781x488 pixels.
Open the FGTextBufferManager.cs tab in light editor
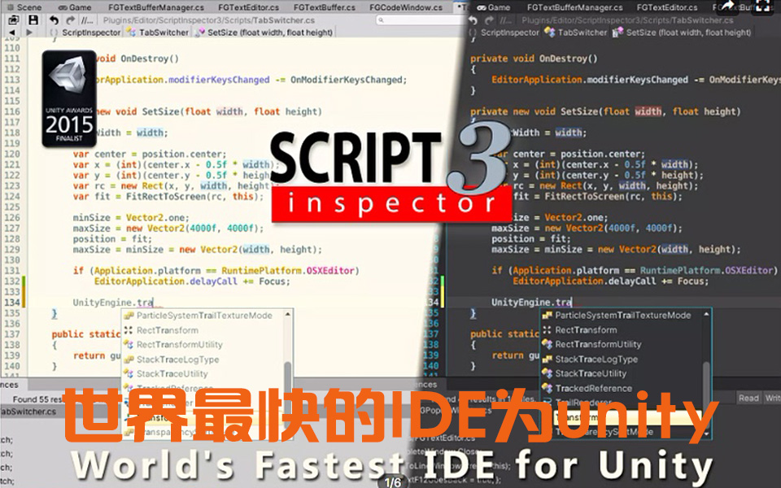156,7
